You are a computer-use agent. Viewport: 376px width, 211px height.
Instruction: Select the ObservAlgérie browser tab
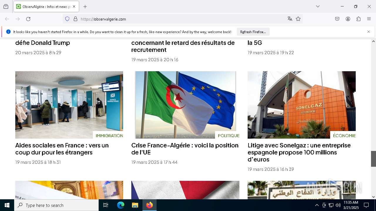click(46, 6)
